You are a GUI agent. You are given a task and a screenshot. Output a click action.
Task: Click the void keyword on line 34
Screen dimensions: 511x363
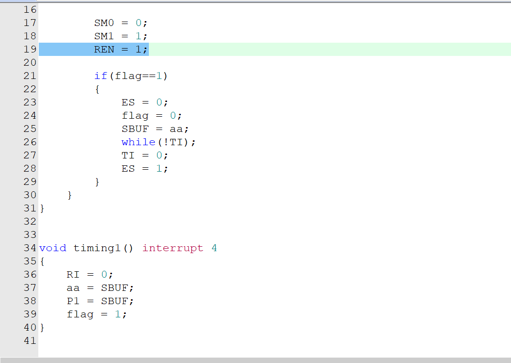[53, 248]
